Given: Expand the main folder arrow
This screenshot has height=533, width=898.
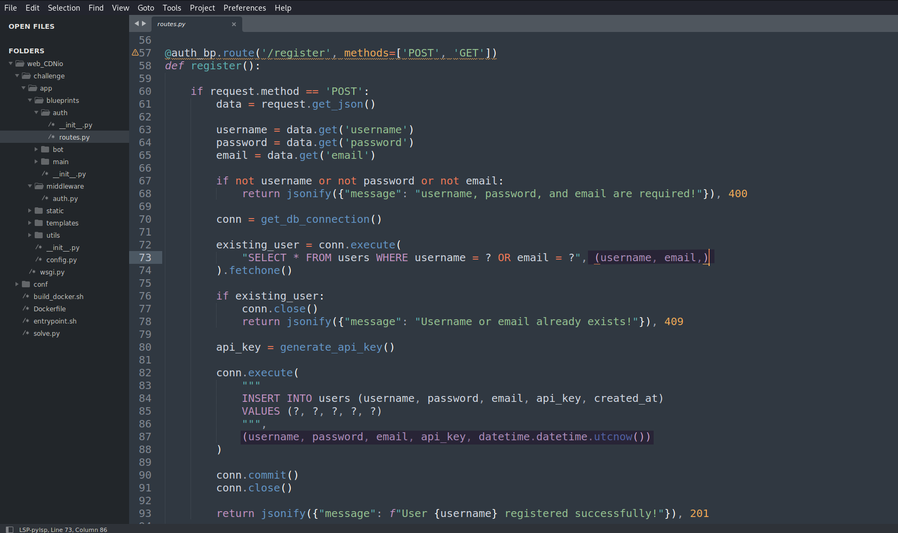Looking at the screenshot, I should (36, 161).
